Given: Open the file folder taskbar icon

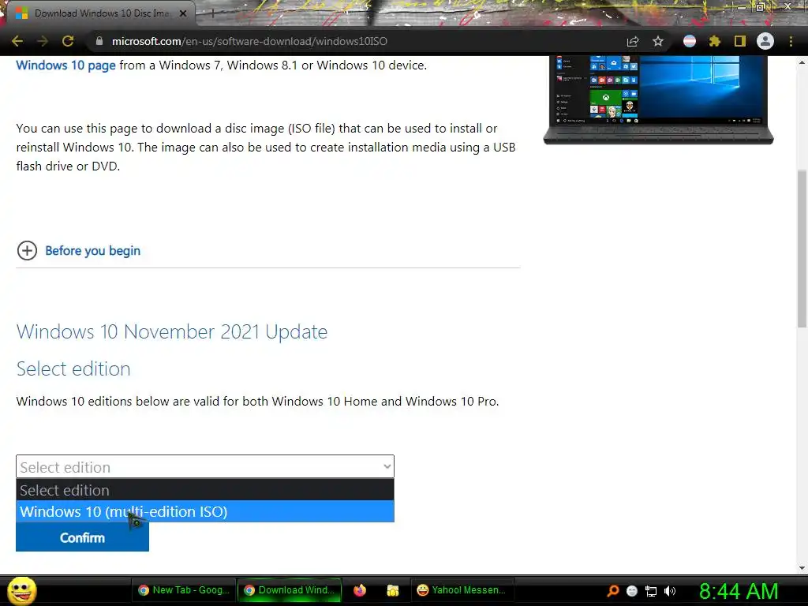Looking at the screenshot, I should click(393, 590).
